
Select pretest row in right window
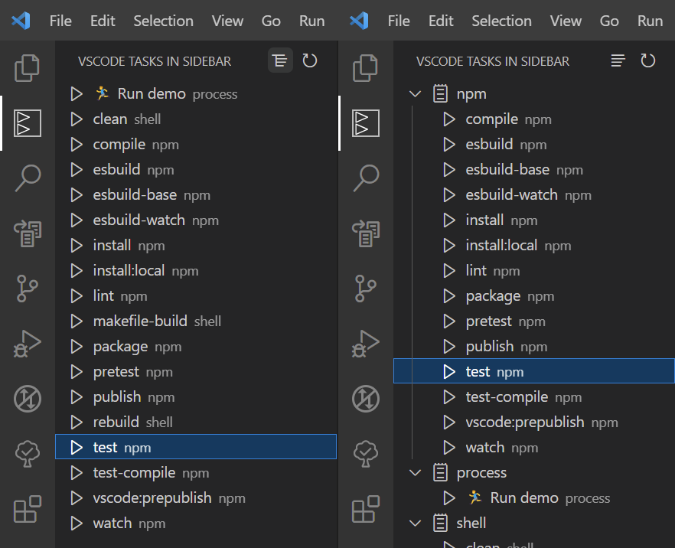pyautogui.click(x=534, y=321)
